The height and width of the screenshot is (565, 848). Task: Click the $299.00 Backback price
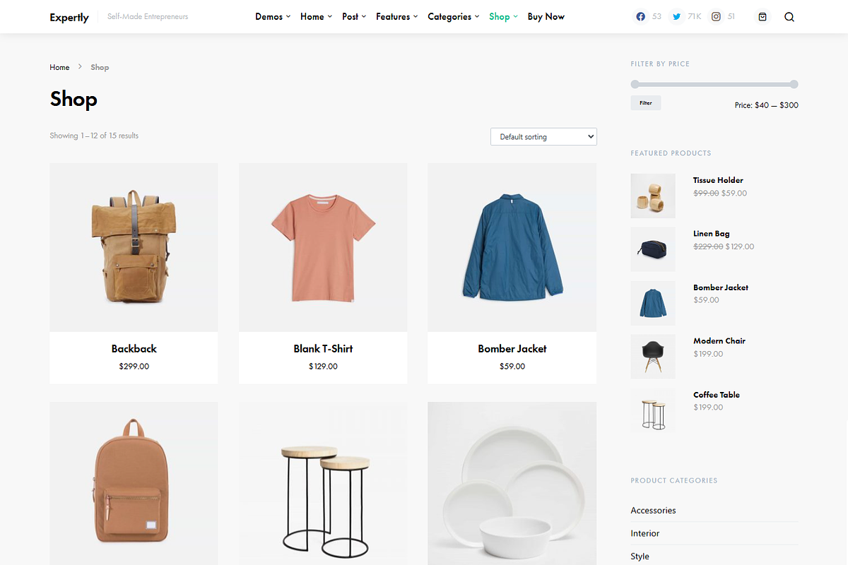pyautogui.click(x=134, y=367)
